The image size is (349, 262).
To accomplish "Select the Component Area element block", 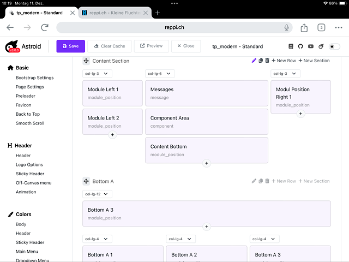I will point(207,122).
